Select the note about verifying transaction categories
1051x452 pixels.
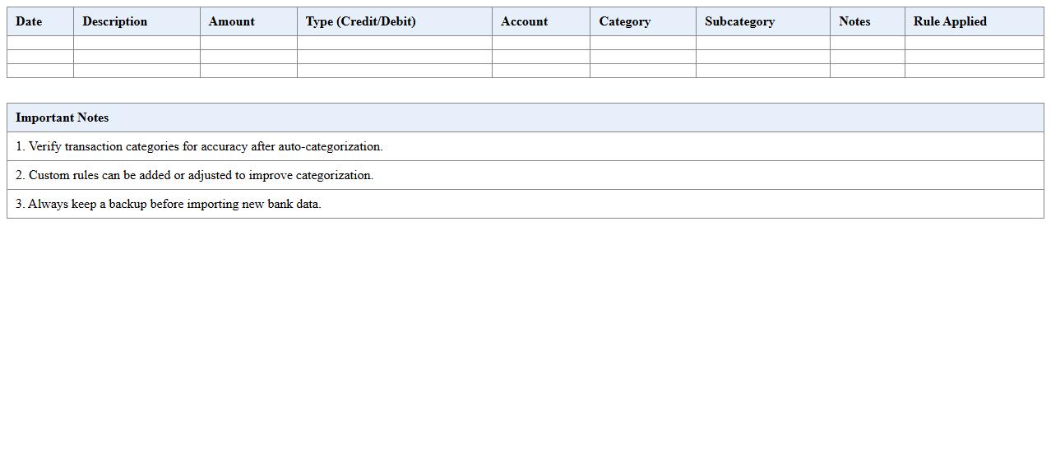tap(525, 146)
